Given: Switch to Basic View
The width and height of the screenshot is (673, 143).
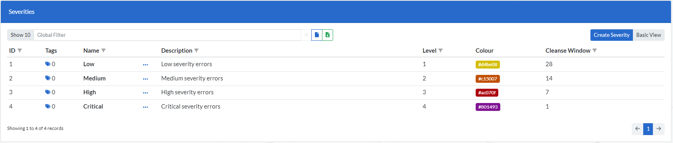Looking at the screenshot, I should coord(649,35).
